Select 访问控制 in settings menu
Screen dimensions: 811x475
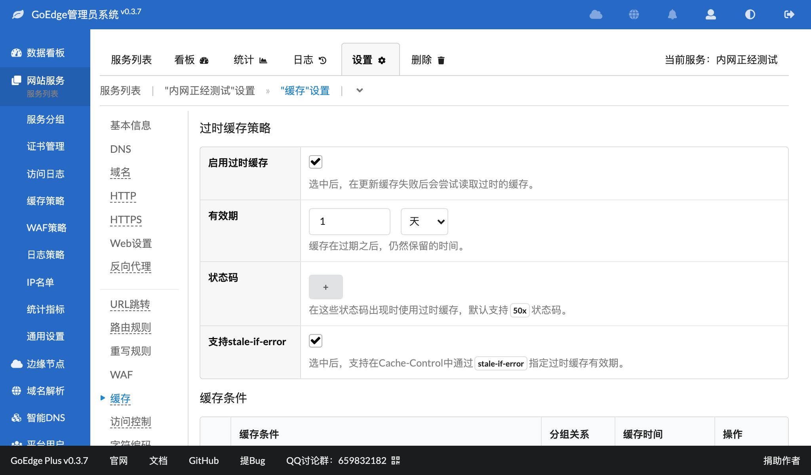coord(131,422)
